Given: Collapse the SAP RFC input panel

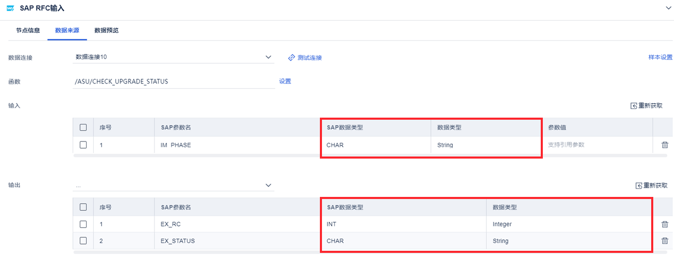Looking at the screenshot, I should [667, 8].
